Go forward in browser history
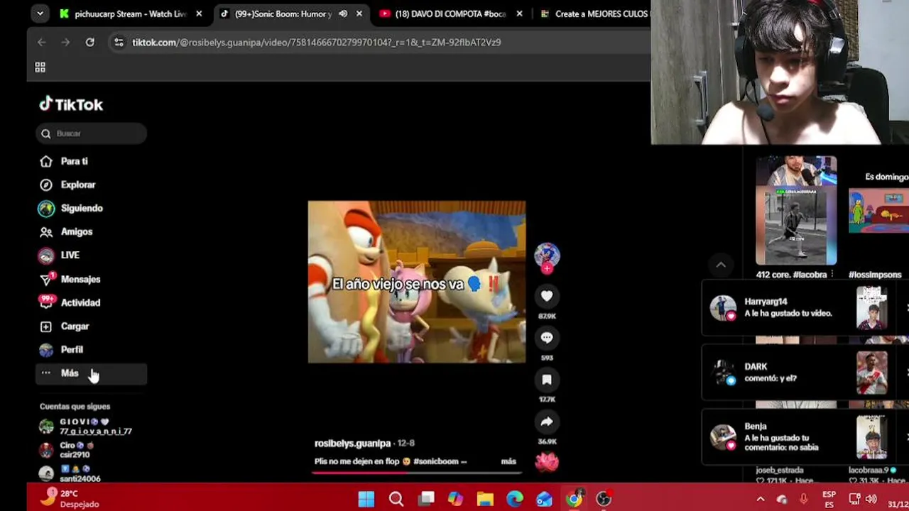Viewport: 909px width, 511px height. (x=66, y=43)
